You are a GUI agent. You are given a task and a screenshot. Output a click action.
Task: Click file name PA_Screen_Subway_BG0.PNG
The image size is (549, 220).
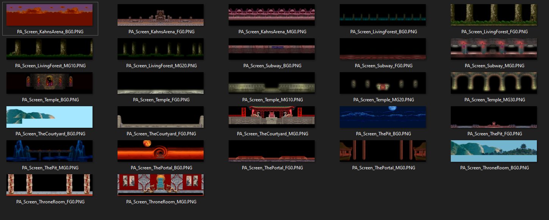coord(272,66)
